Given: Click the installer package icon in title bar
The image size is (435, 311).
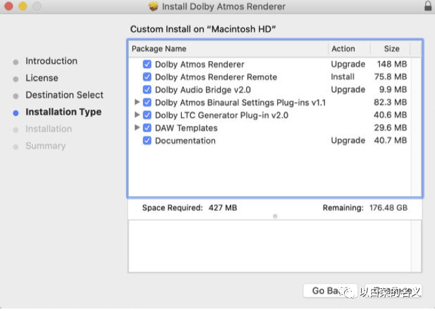Looking at the screenshot, I should [x=154, y=6].
